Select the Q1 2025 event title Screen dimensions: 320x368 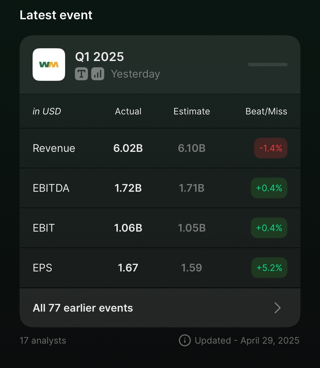pos(99,57)
